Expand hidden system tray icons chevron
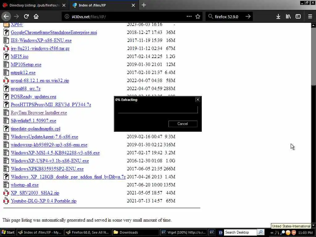Screen dimensions: 316x237 pyautogui.click(x=272, y=233)
